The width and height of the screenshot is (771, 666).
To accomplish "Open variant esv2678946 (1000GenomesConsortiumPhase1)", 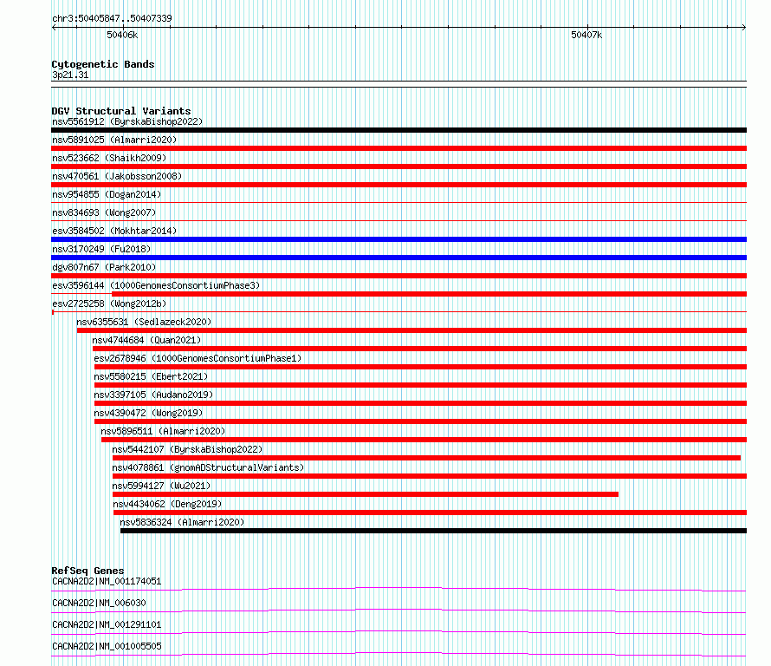I will coord(198,358).
